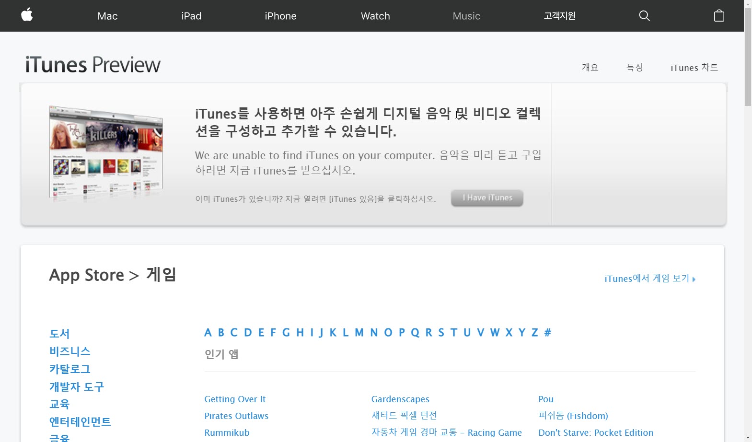
Task: Open Pou app link
Action: point(546,399)
